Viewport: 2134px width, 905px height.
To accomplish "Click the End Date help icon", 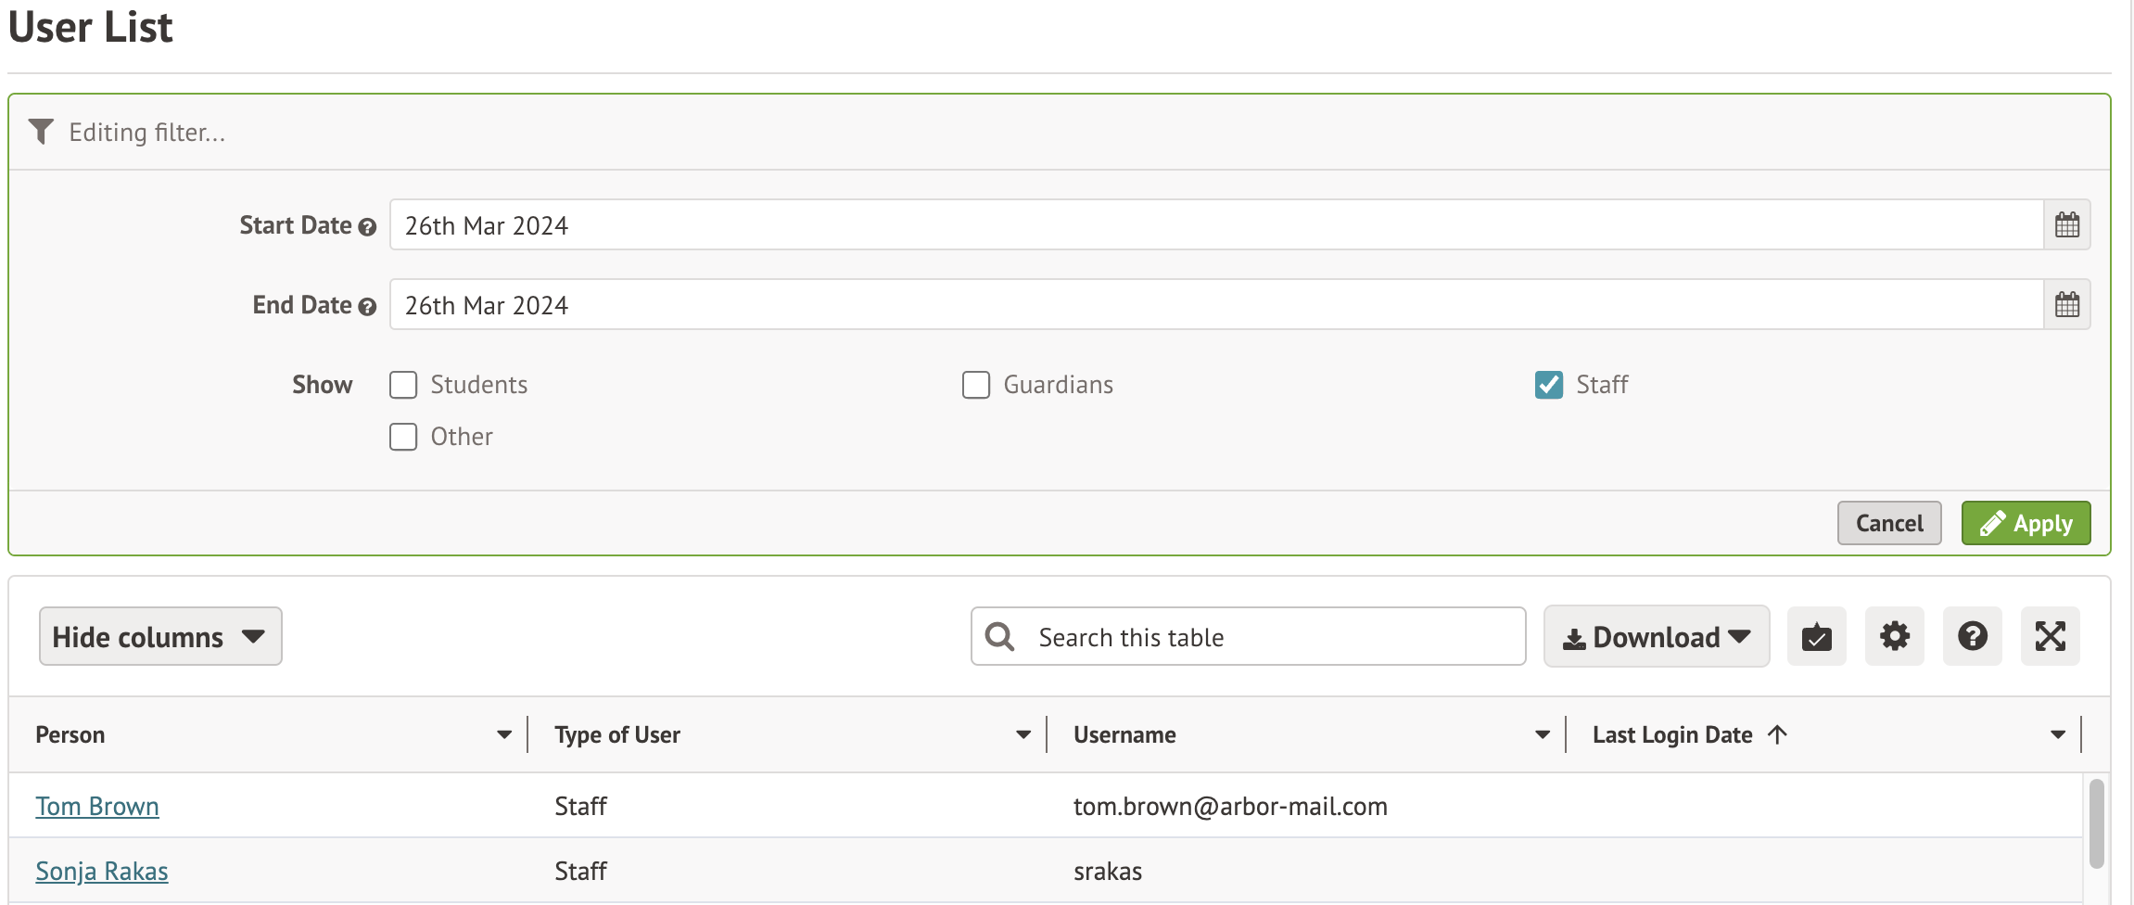I will click(x=367, y=307).
